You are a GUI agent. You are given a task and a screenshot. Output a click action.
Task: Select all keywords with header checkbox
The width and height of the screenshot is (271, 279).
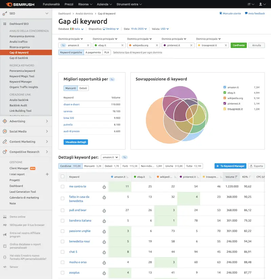[x=63, y=177]
